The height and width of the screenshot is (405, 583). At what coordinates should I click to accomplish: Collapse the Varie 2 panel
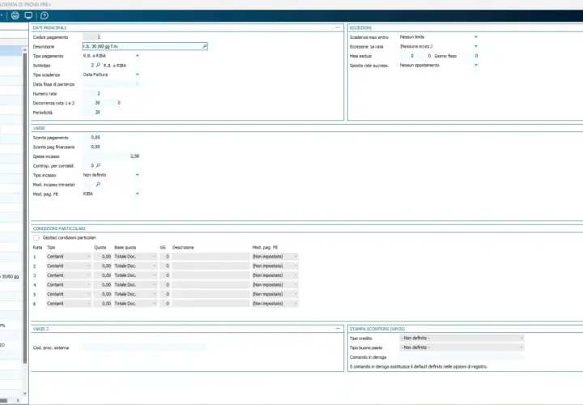(x=338, y=328)
